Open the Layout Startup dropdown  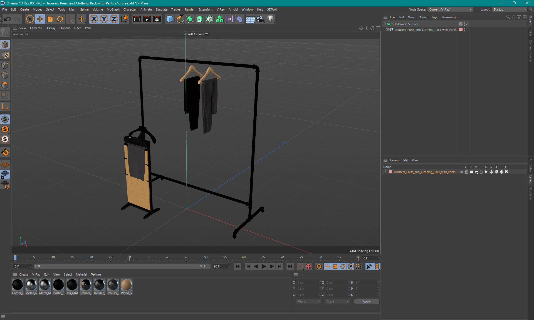[510, 9]
